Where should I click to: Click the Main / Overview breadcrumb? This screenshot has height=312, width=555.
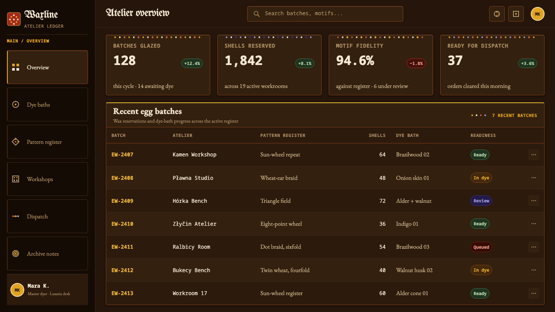[x=28, y=41]
